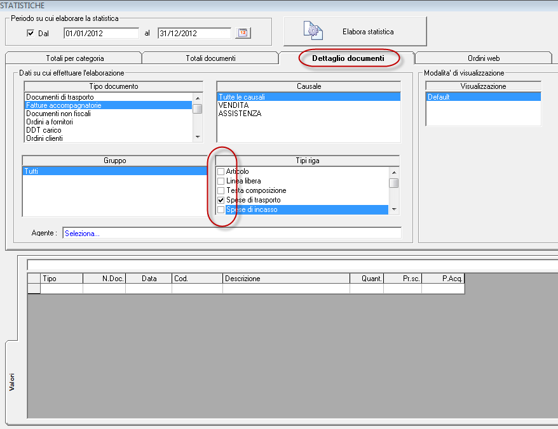Click the Quant. column header
The image size is (558, 429).
367,279
